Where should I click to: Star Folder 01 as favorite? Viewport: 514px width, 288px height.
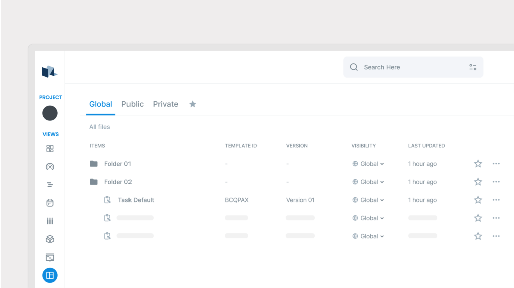point(478,164)
